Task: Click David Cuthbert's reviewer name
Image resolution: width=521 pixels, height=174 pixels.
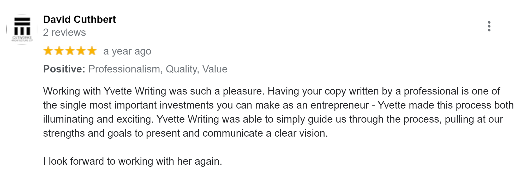Action: click(x=80, y=19)
